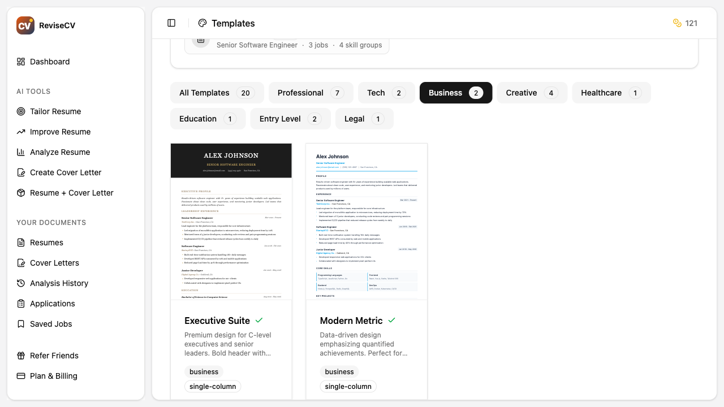
Task: Click the green checkmark on Executive Suite
Action: (259, 320)
